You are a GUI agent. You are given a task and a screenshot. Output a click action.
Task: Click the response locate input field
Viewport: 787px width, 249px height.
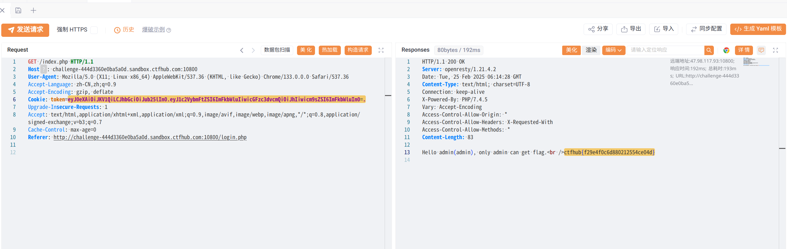[666, 50]
